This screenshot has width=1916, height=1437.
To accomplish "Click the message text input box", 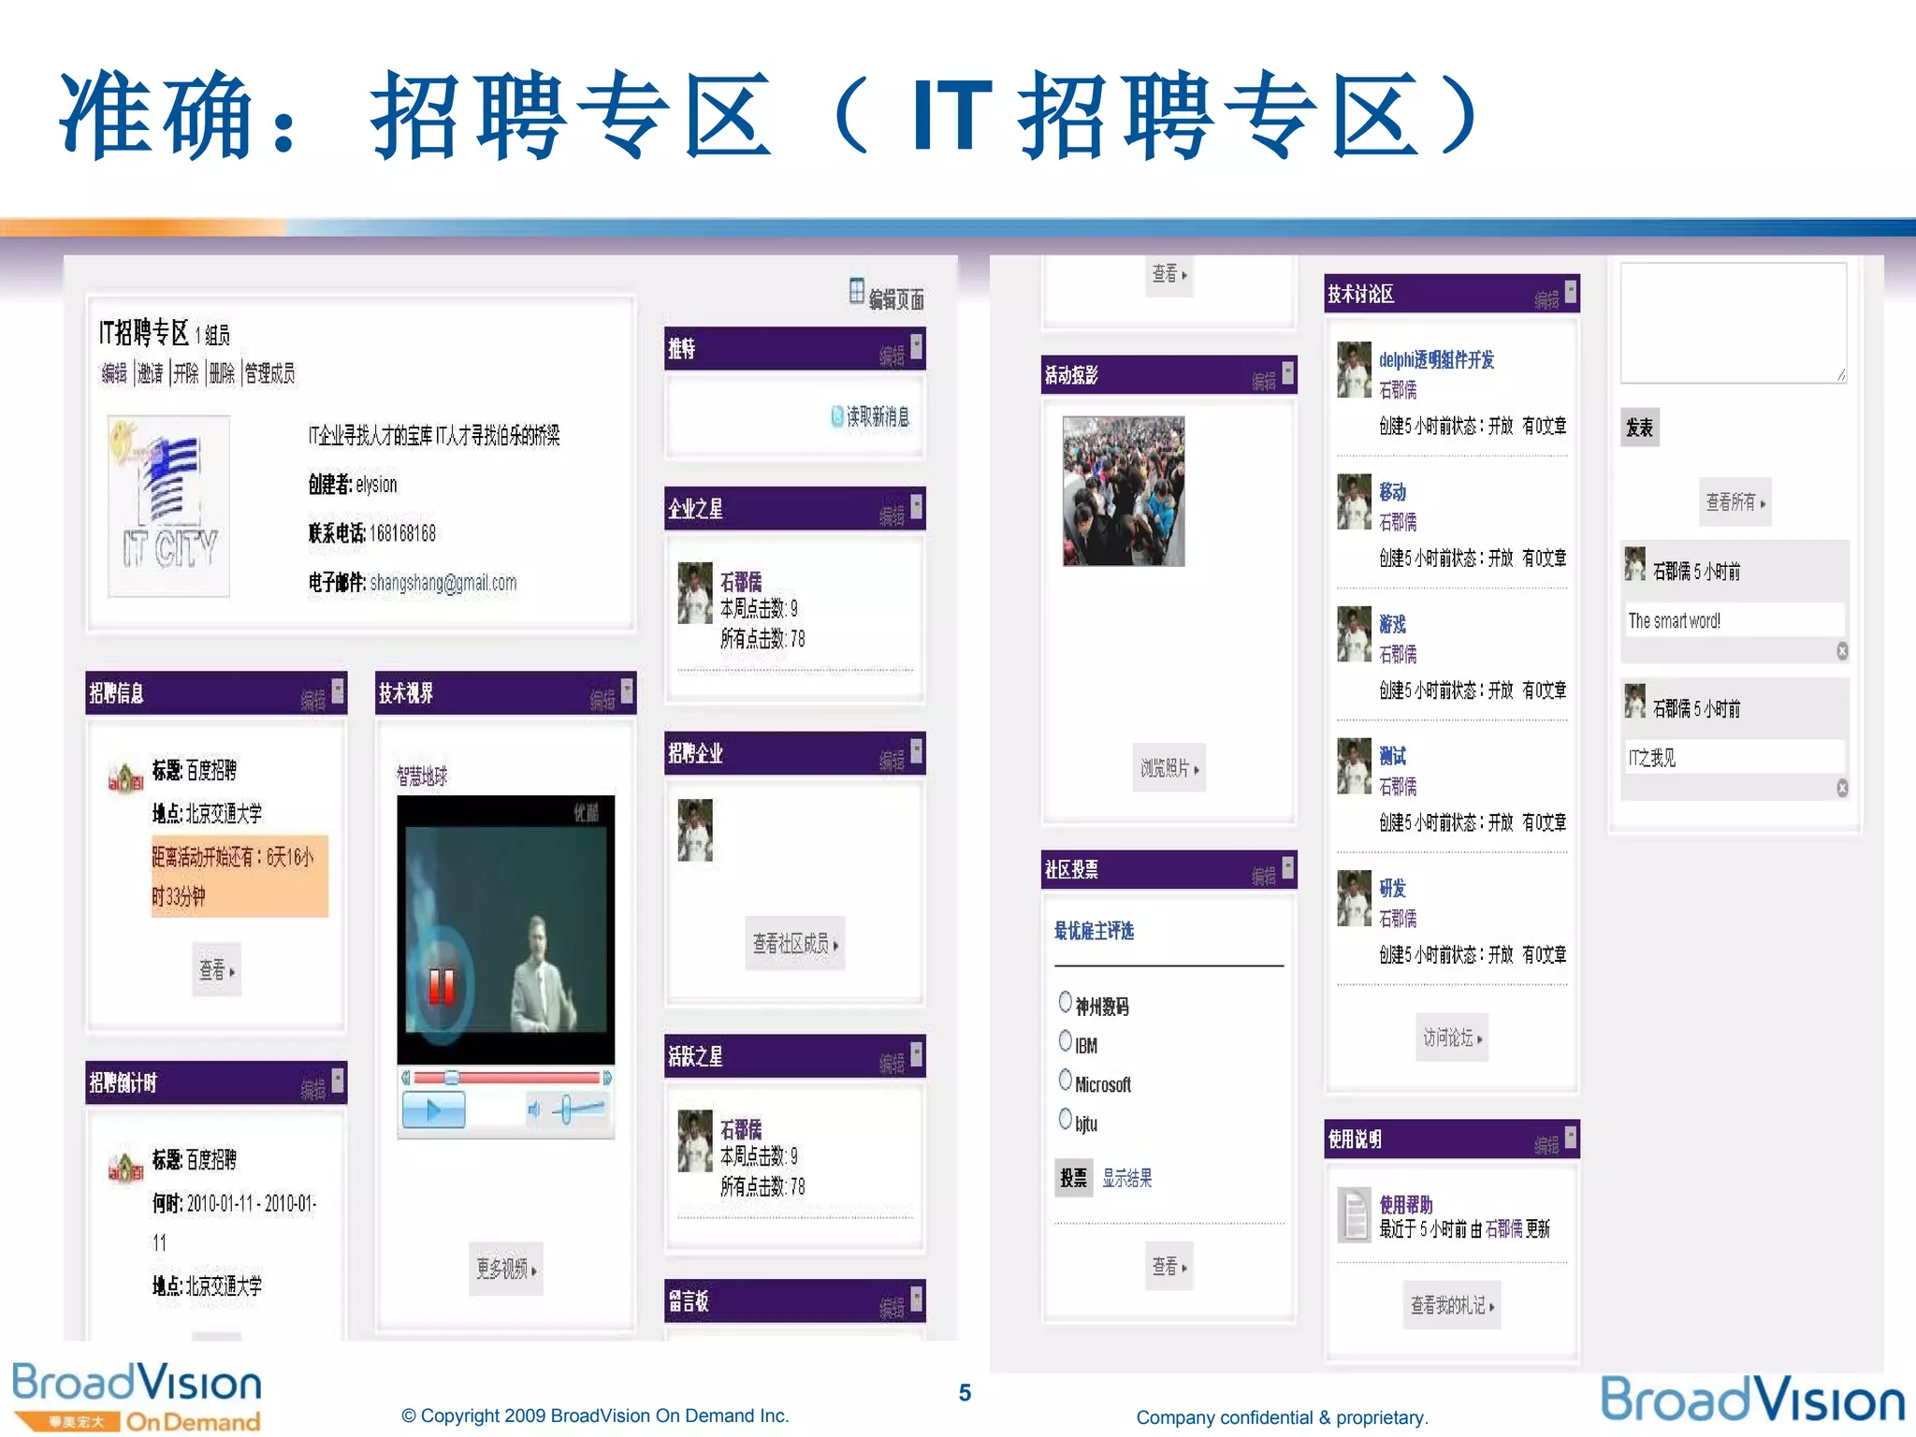I will [x=1734, y=323].
